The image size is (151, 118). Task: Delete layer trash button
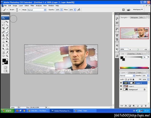click(x=145, y=106)
